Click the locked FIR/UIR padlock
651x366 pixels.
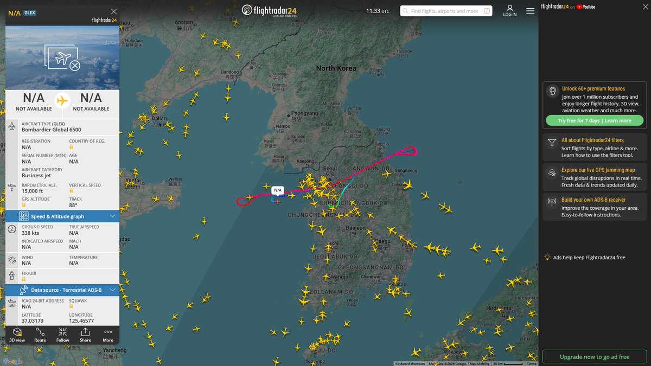coord(24,279)
